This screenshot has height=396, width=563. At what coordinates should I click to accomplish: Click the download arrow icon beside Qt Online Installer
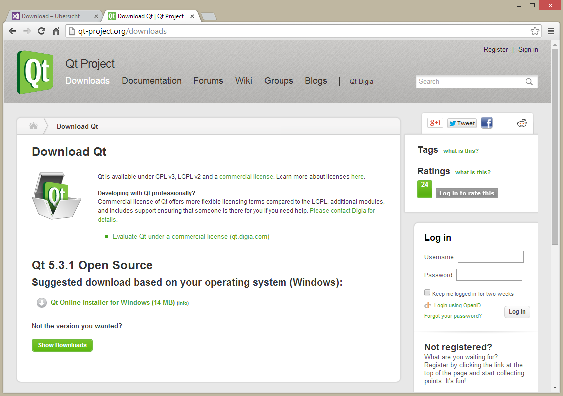pos(41,303)
